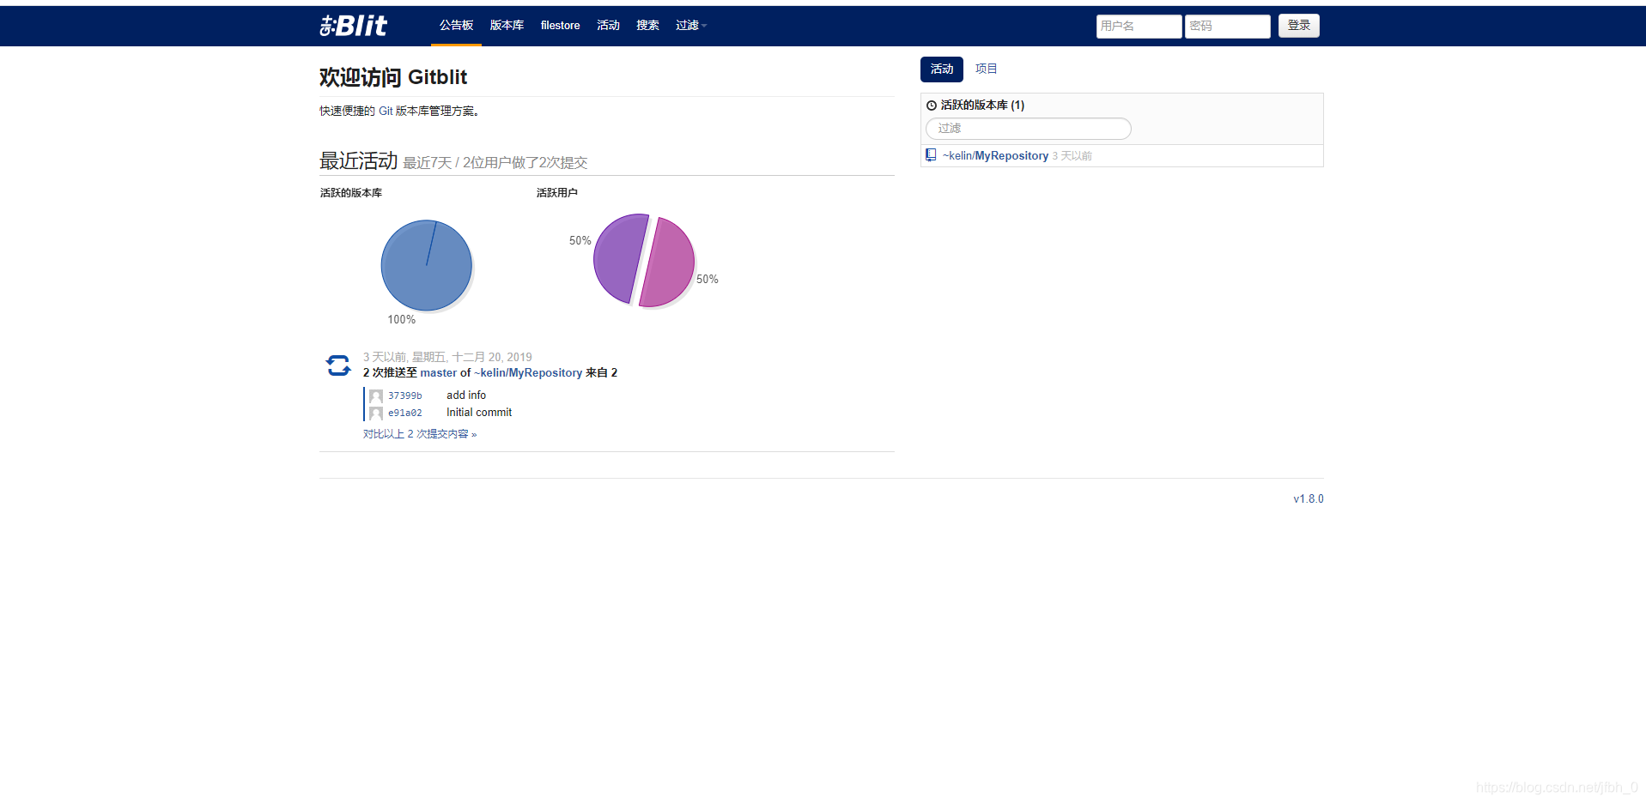Select the 活动 tab in right panel
The height and width of the screenshot is (803, 1646).
point(942,69)
